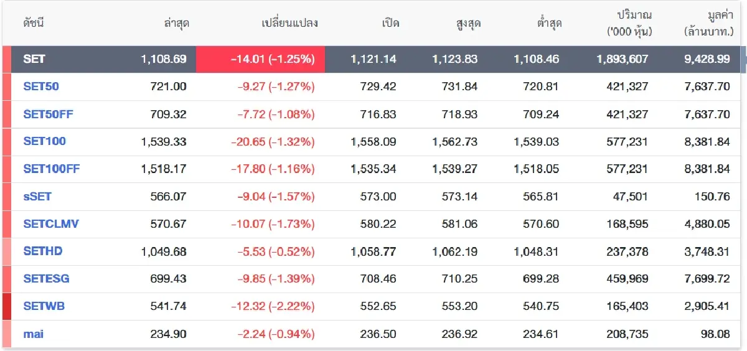Image resolution: width=747 pixels, height=351 pixels.
Task: Click the เปลี่ยนแปลง column header
Action: [x=289, y=24]
